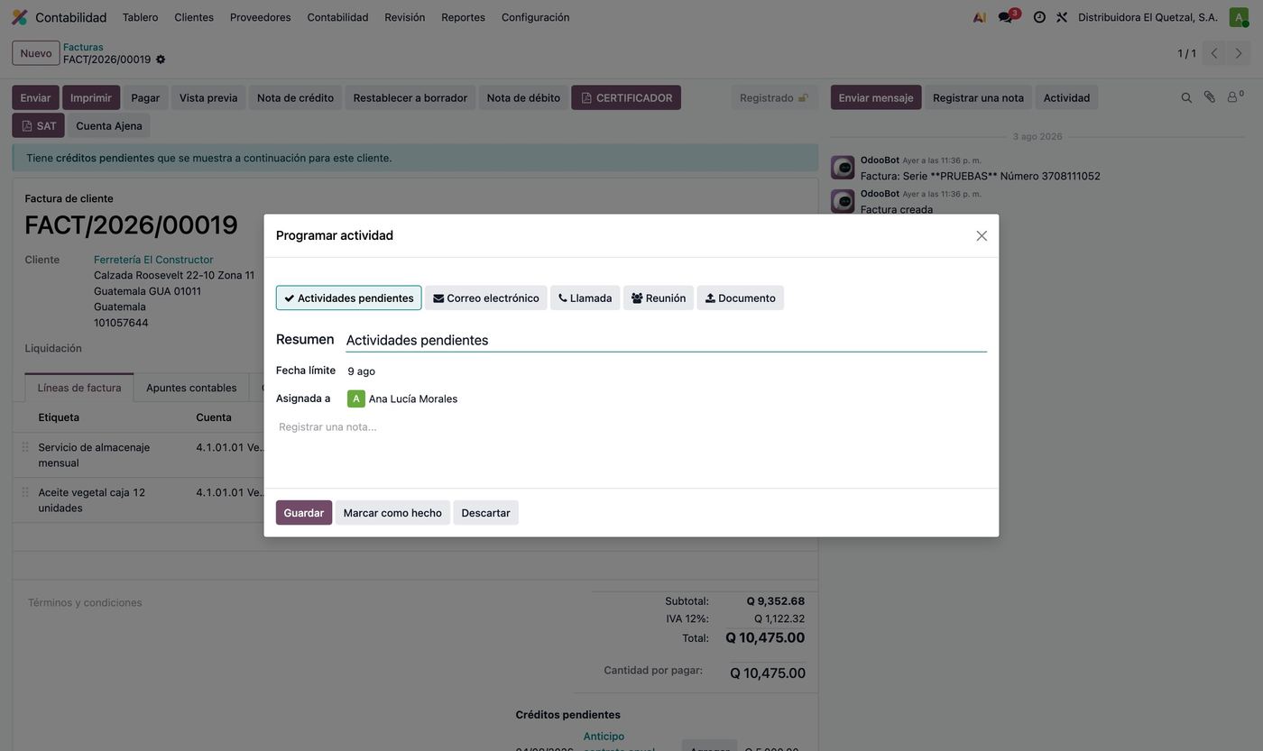
Task: Open the Configuración menu
Action: (x=535, y=17)
